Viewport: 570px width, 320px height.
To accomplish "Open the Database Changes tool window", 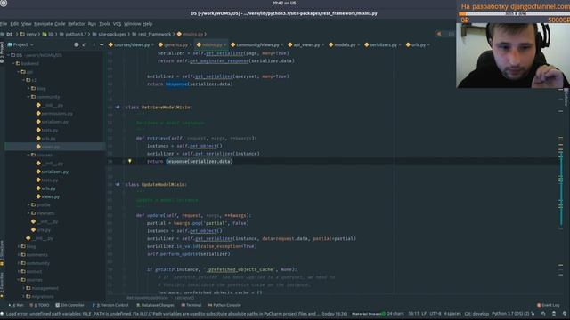I will tap(155, 305).
